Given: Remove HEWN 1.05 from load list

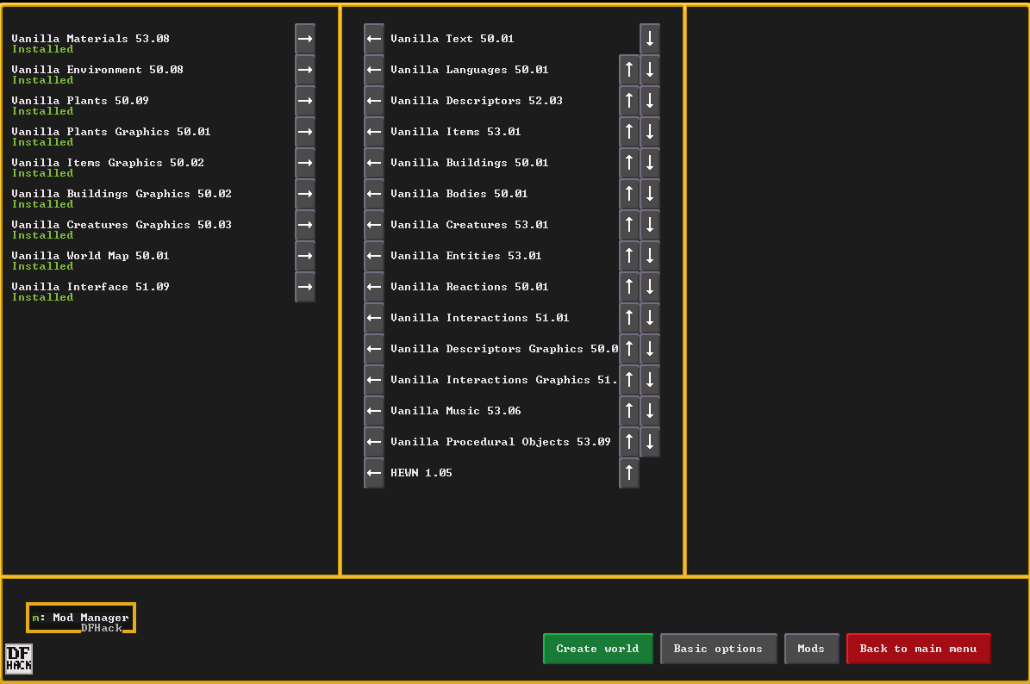Looking at the screenshot, I should tap(374, 473).
